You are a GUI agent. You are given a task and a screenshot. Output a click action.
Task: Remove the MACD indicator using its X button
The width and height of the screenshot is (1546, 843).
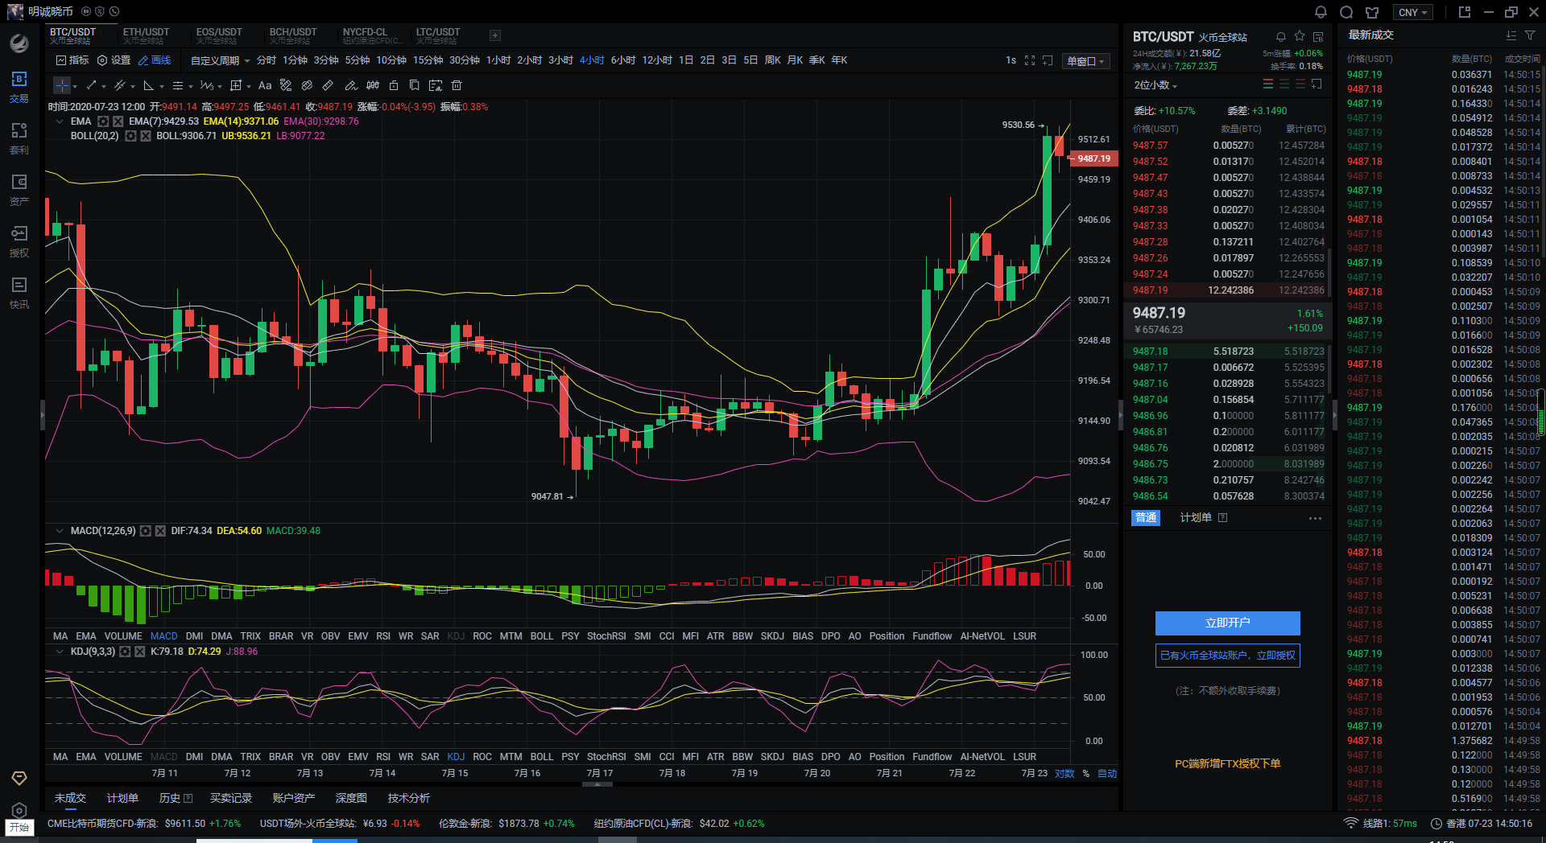tap(160, 531)
